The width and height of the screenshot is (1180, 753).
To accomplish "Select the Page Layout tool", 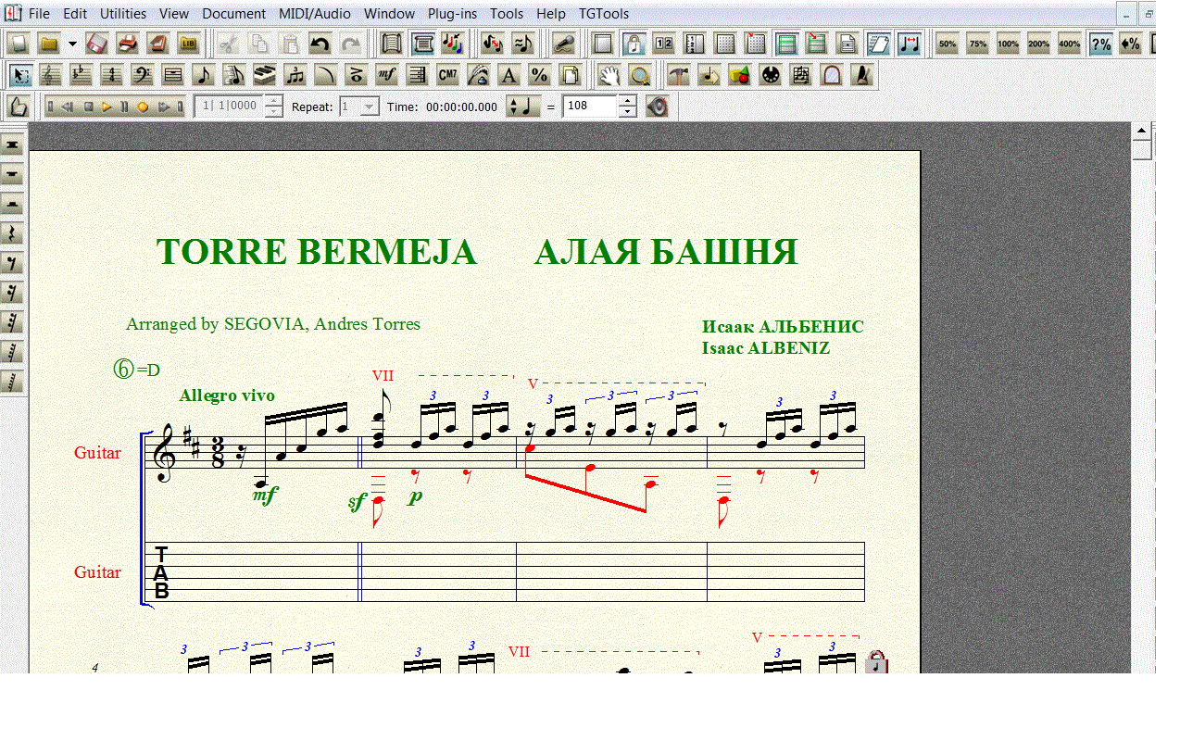I will point(570,75).
